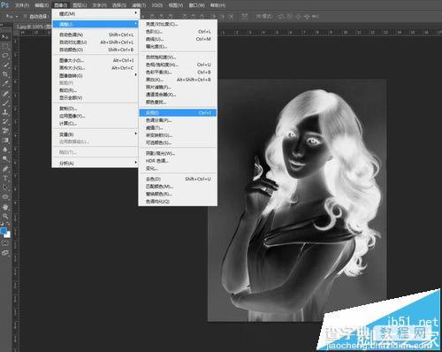Choose 去色 Desaturate (Shift+Ctrl+U)

point(178,179)
